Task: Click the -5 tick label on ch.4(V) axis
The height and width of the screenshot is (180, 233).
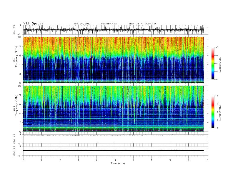Action: tap(20, 156)
